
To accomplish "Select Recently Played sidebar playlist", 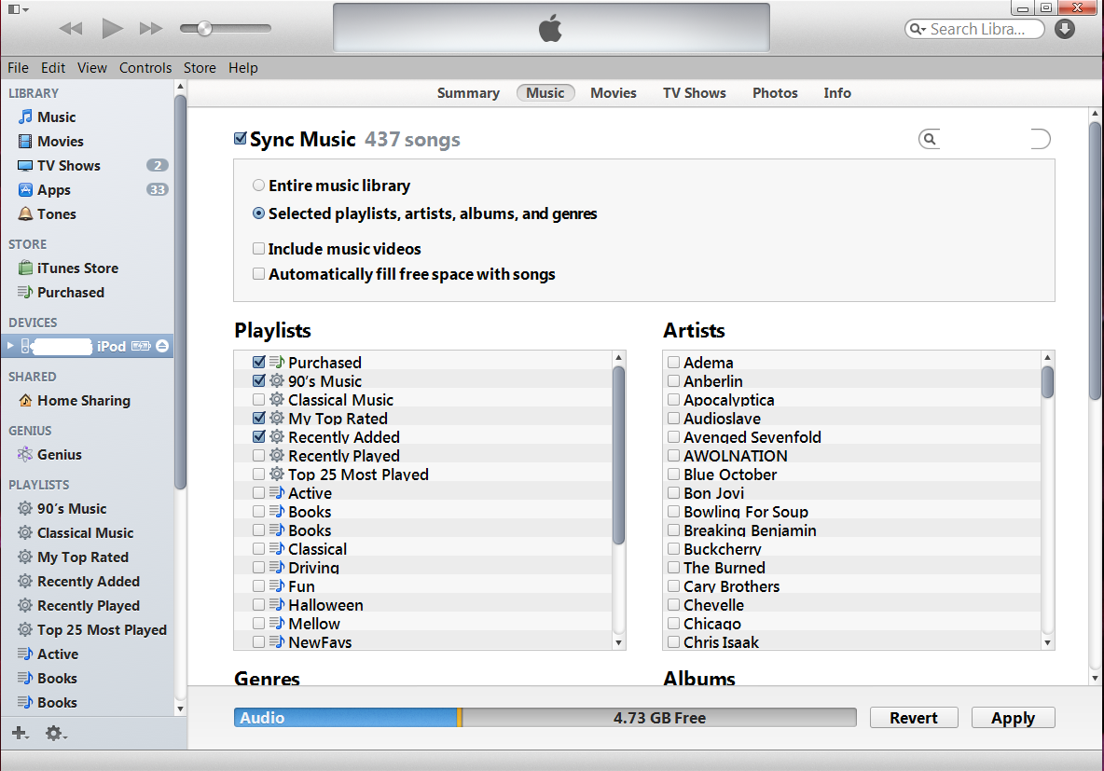I will pyautogui.click(x=88, y=606).
